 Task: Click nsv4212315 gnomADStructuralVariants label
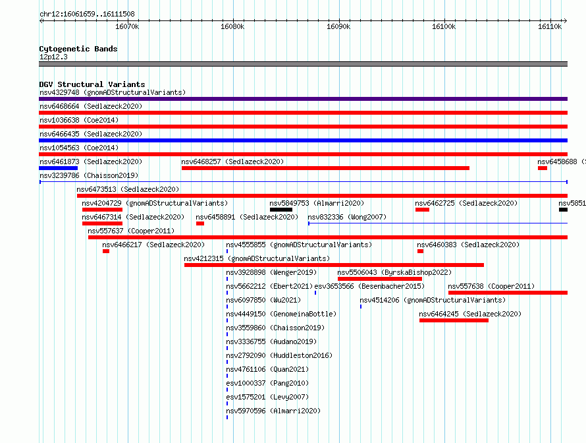click(x=257, y=258)
